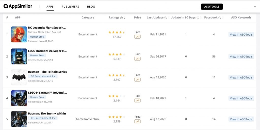Click the Sep 26,2017 last update date

click(158, 56)
